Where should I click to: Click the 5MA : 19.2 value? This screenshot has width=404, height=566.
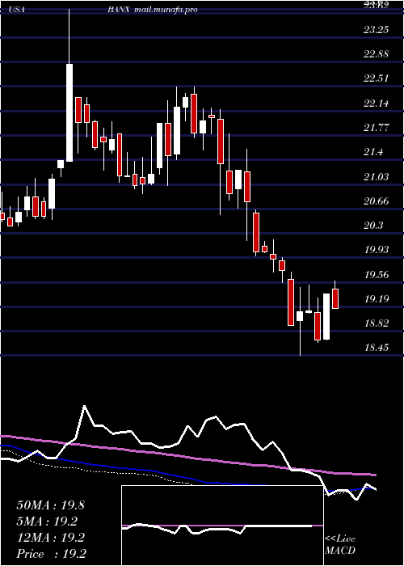point(47,522)
